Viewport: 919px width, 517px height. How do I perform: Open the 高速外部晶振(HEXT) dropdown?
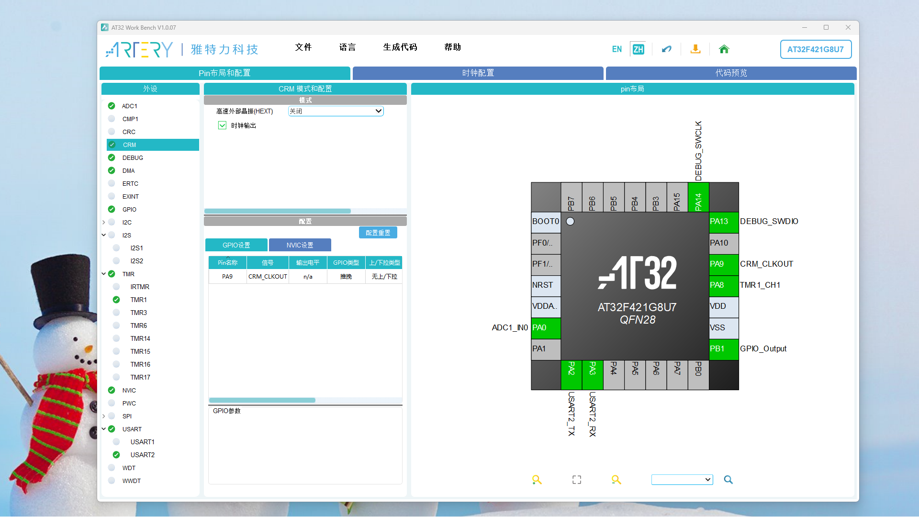tap(336, 111)
